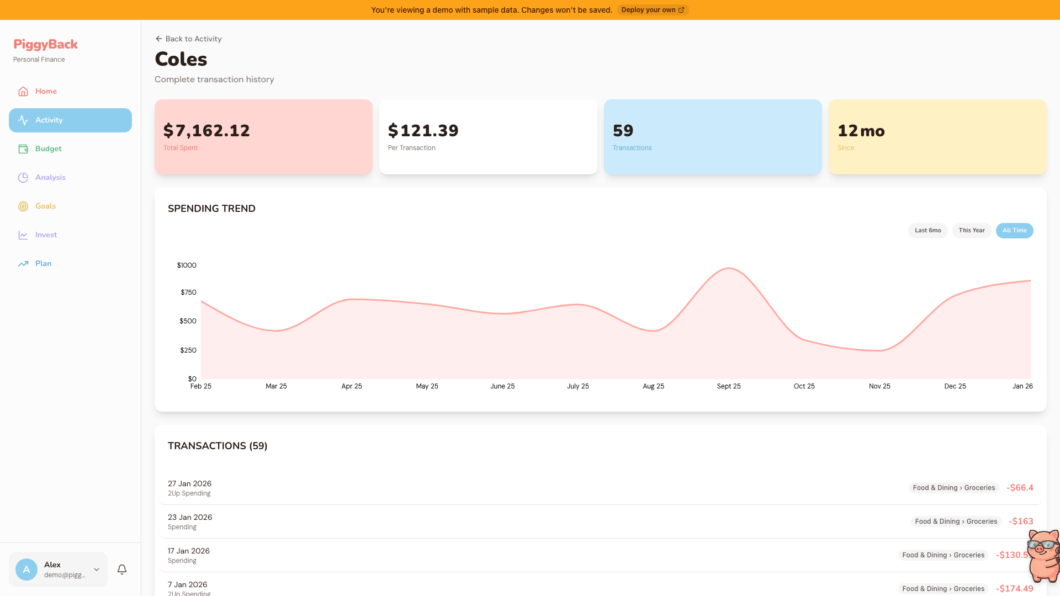The height and width of the screenshot is (596, 1060).
Task: Click the piggy mascot with sunglasses
Action: (1043, 555)
